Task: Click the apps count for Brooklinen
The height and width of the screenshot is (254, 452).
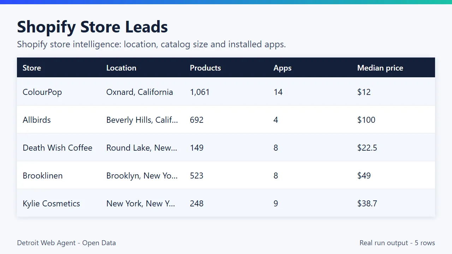Action: (276, 176)
